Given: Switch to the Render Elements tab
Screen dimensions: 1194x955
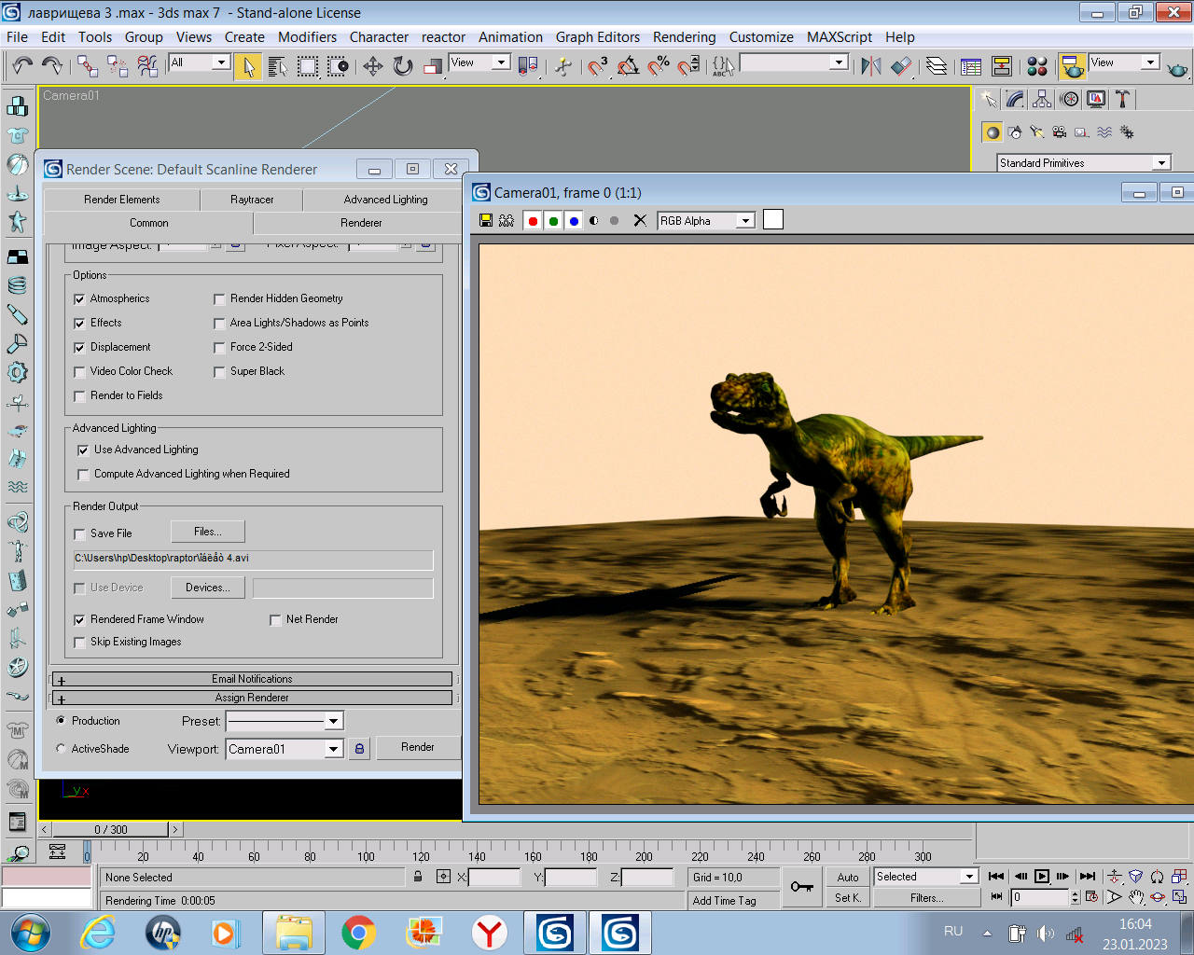Looking at the screenshot, I should click(x=121, y=200).
